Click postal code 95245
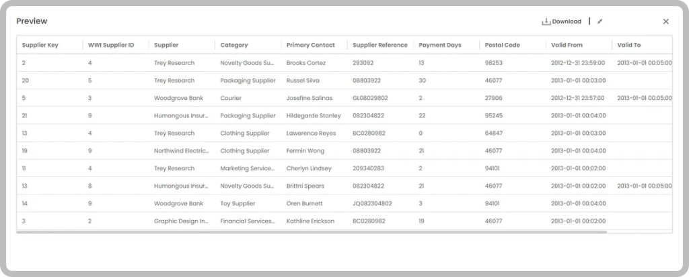 493,116
